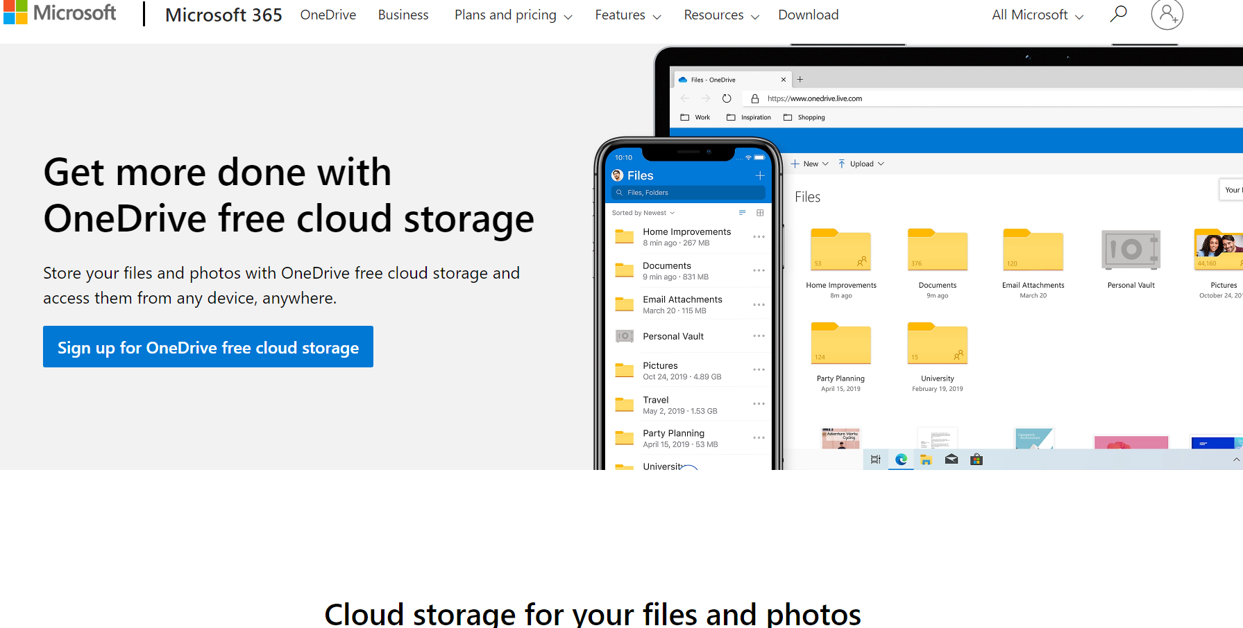The height and width of the screenshot is (628, 1243).
Task: Select Travel row on phone list
Action: click(x=688, y=405)
